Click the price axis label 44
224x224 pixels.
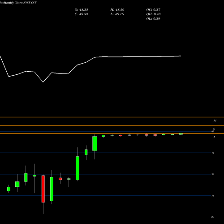pyautogui.click(x=213, y=153)
